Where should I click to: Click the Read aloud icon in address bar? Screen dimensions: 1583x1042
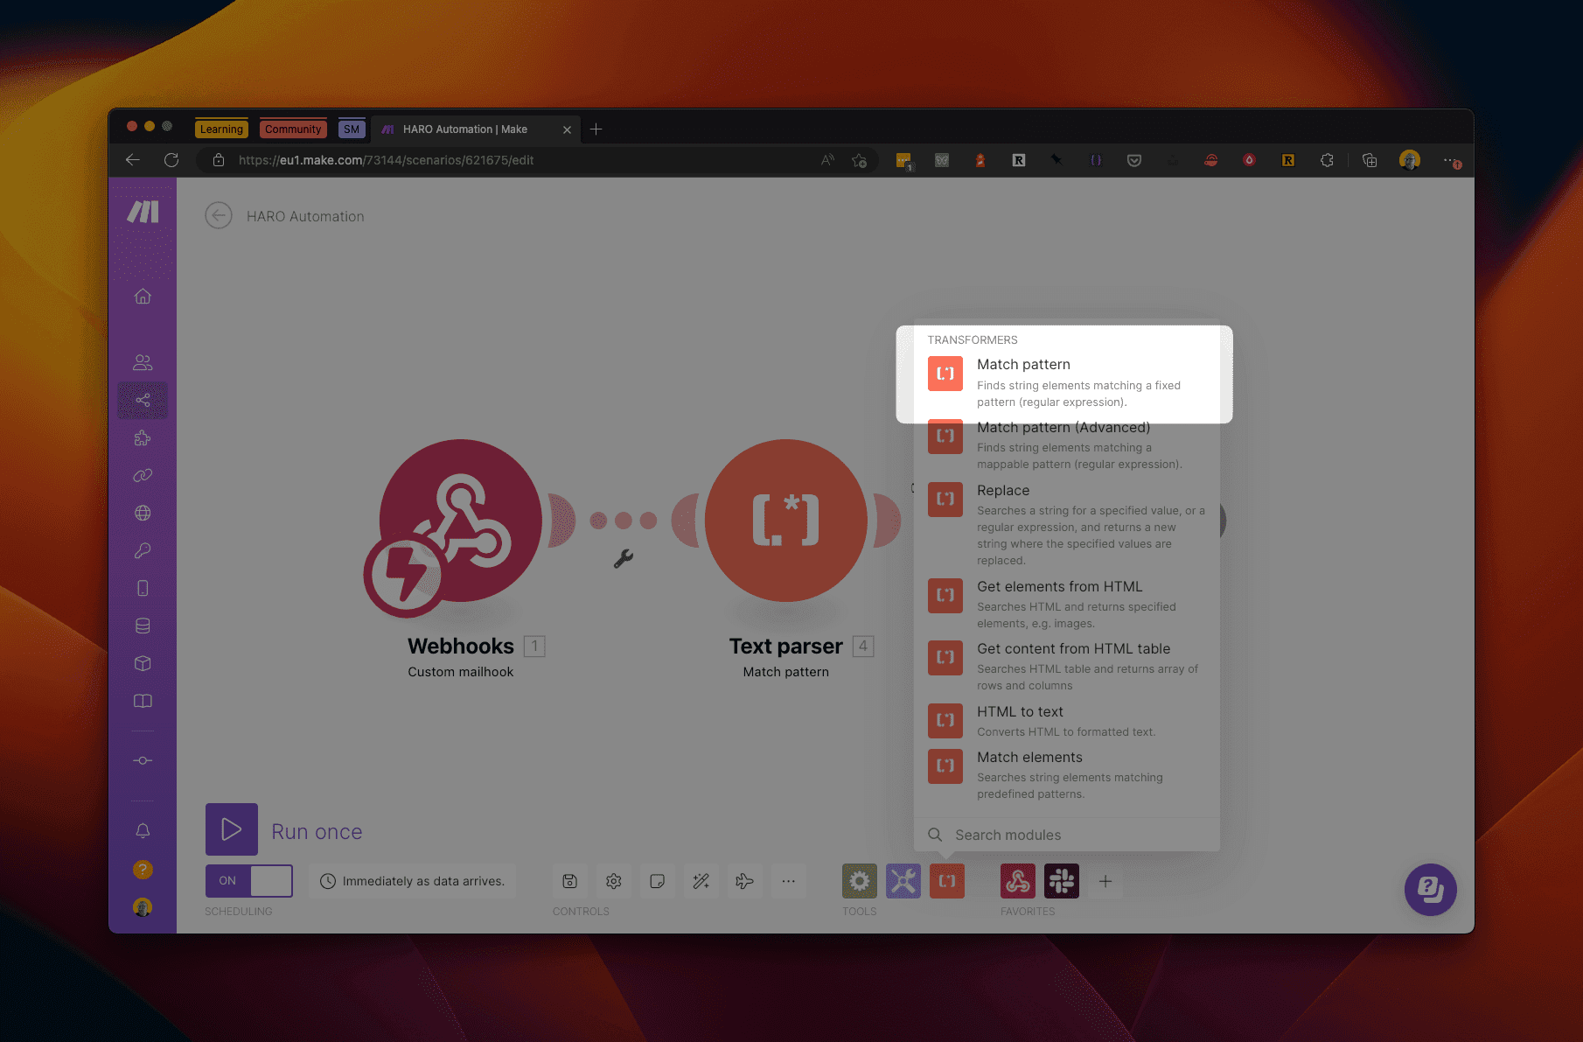pos(827,160)
